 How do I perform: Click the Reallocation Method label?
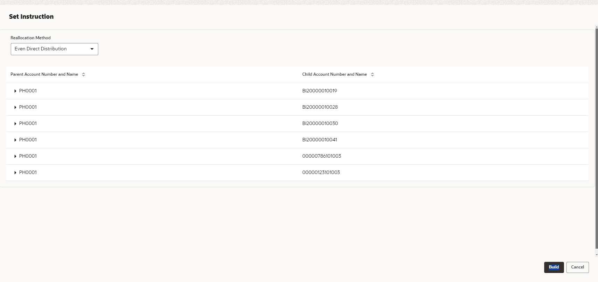coord(31,38)
